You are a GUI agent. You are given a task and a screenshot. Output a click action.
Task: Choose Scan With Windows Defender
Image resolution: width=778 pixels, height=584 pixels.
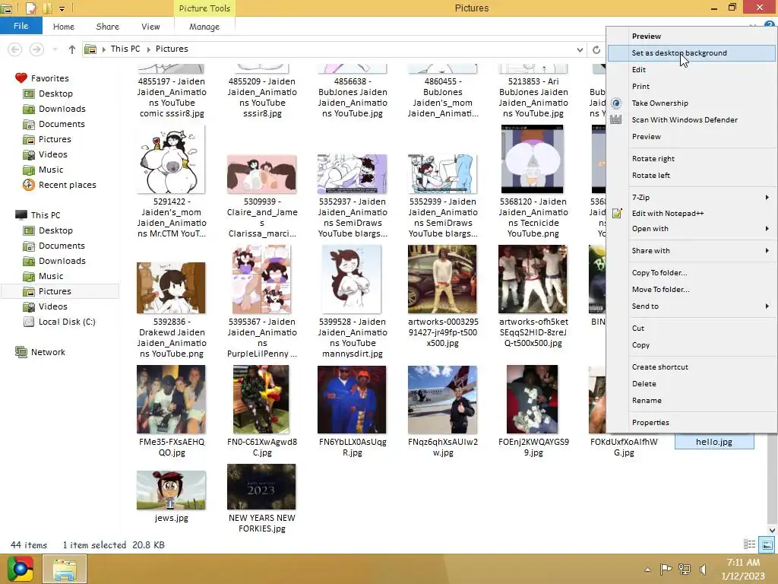[691, 119]
